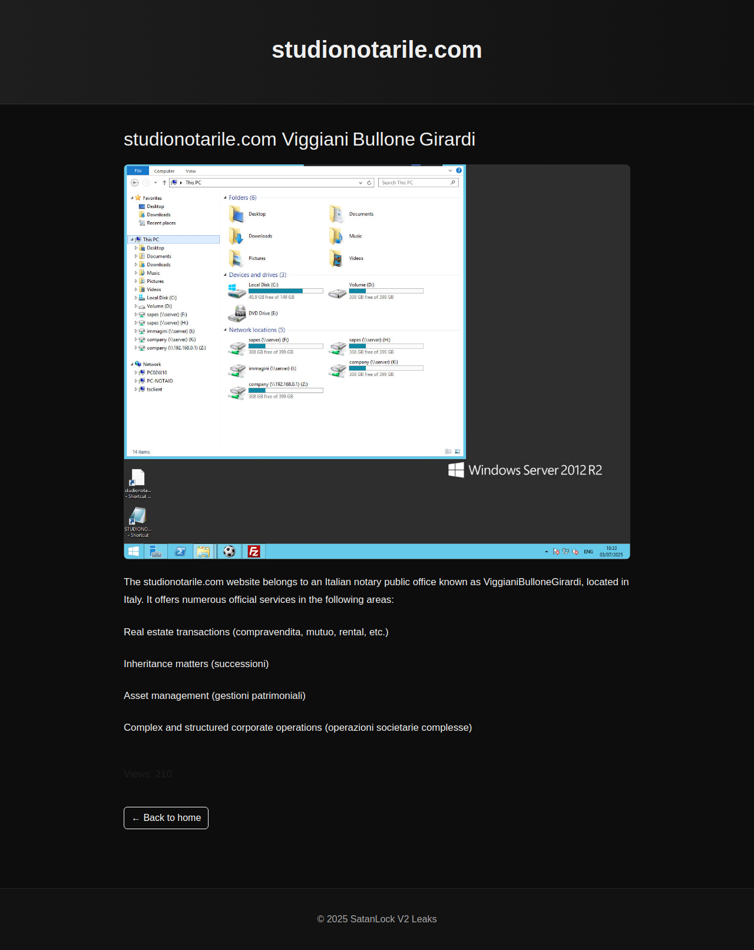Click the DVD Drive (E:) icon
The width and height of the screenshot is (754, 950).
237,314
